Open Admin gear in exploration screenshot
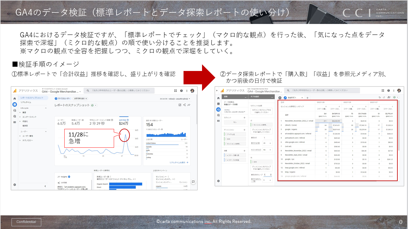 click(218, 181)
